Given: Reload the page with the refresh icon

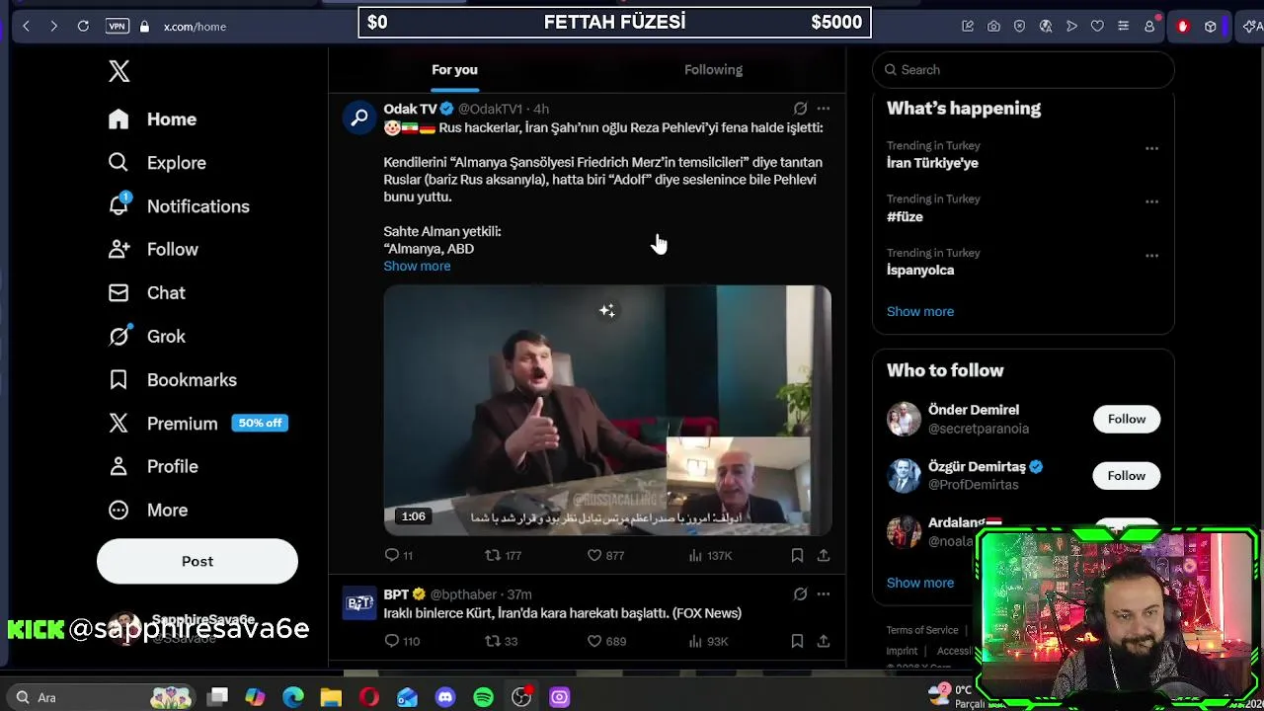Looking at the screenshot, I should tap(83, 27).
